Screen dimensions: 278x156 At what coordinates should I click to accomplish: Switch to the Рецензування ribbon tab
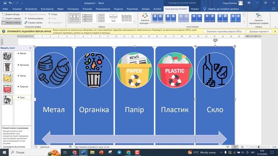pyautogui.click(x=103, y=9)
